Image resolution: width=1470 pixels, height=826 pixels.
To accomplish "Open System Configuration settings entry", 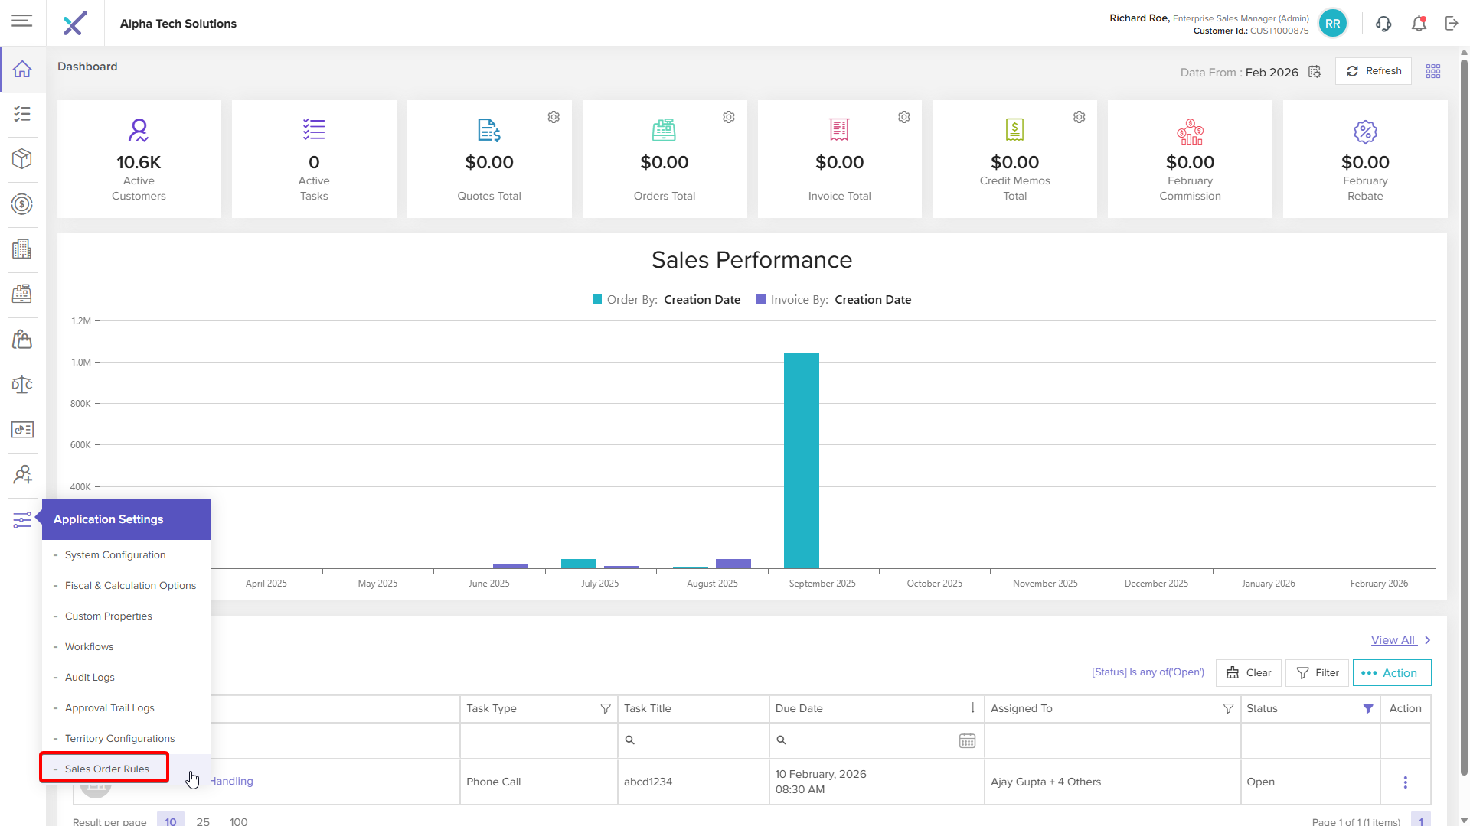I will (115, 555).
